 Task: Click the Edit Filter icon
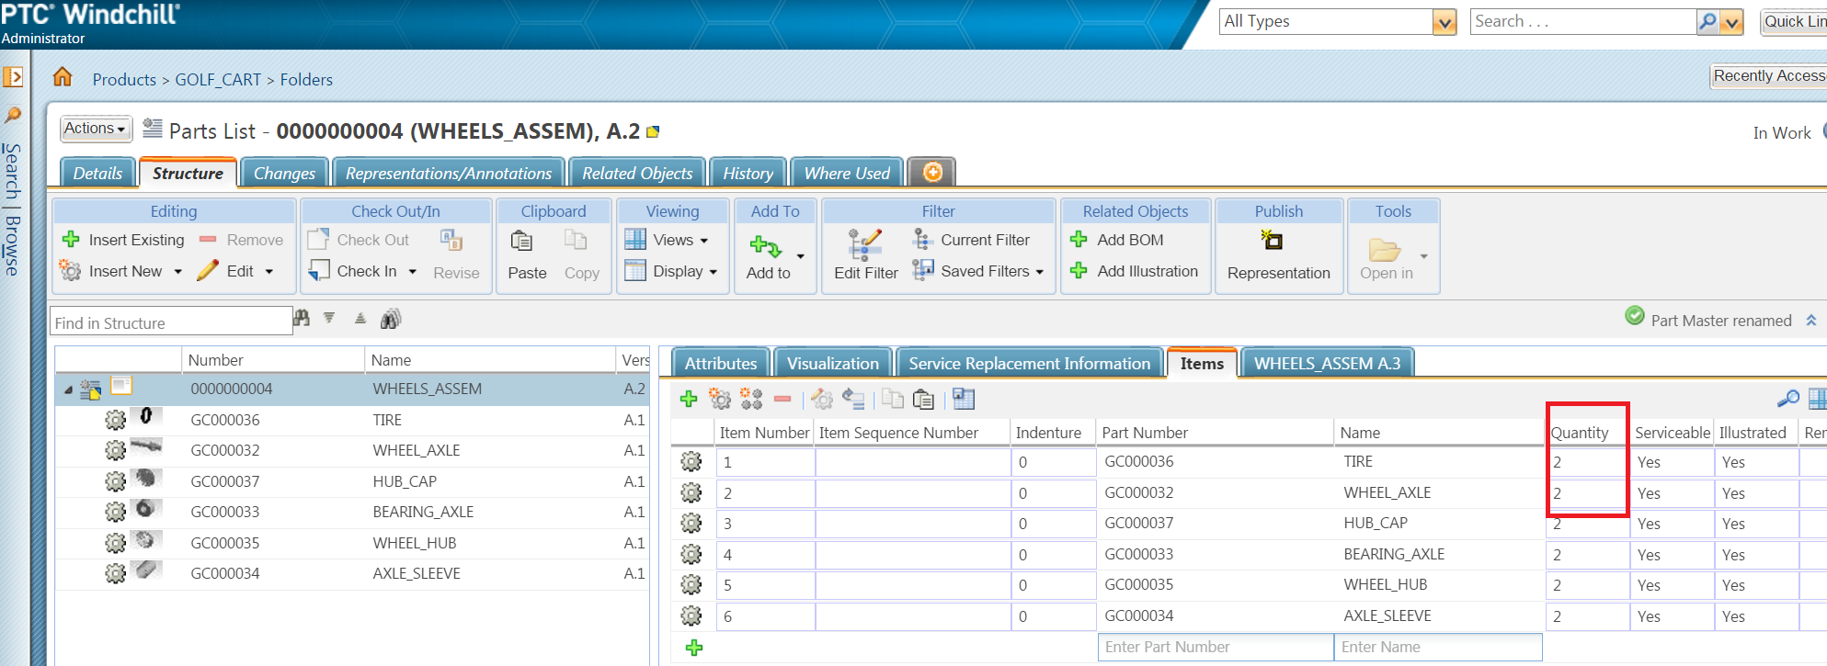point(865,244)
